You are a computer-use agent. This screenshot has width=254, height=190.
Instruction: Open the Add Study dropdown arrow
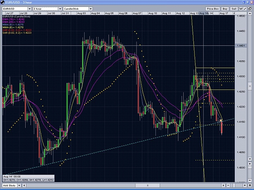(19, 185)
